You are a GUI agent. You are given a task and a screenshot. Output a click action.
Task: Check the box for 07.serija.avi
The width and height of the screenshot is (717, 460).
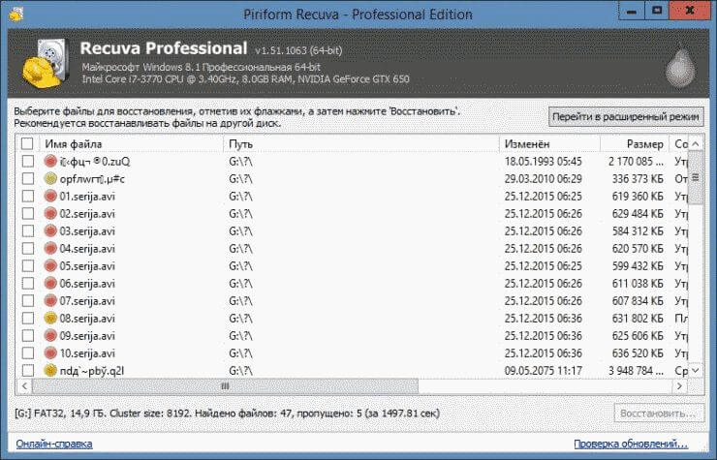[28, 301]
